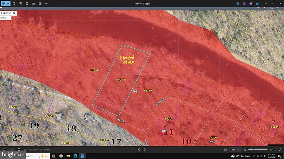Image resolution: width=284 pixels, height=159 pixels.
Task: Click the zoom in magnifier icon
Action: [272, 149]
